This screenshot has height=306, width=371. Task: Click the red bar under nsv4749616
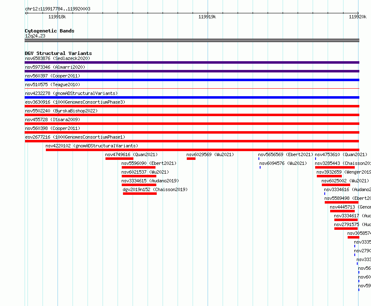[x=119, y=159]
